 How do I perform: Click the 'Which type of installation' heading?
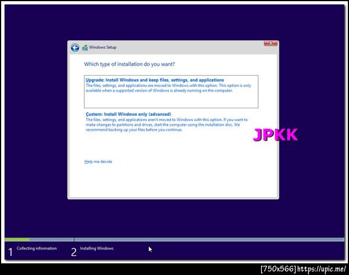pos(129,64)
